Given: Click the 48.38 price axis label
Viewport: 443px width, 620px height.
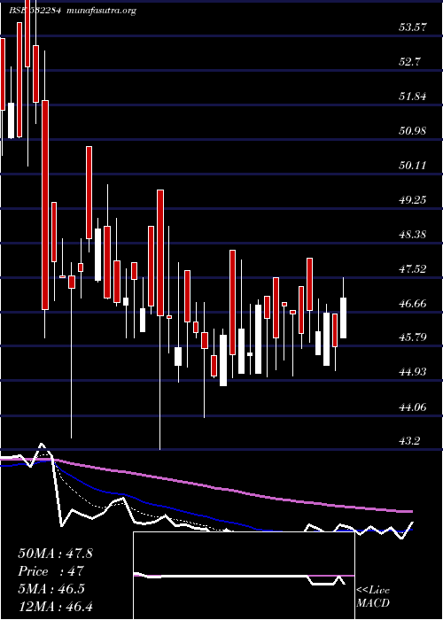Looking at the screenshot, I should [x=413, y=234].
